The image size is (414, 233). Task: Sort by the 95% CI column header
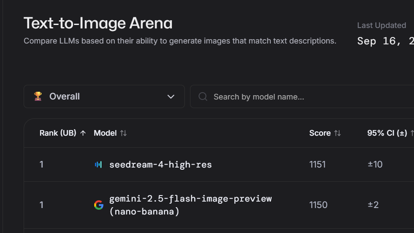(x=387, y=133)
